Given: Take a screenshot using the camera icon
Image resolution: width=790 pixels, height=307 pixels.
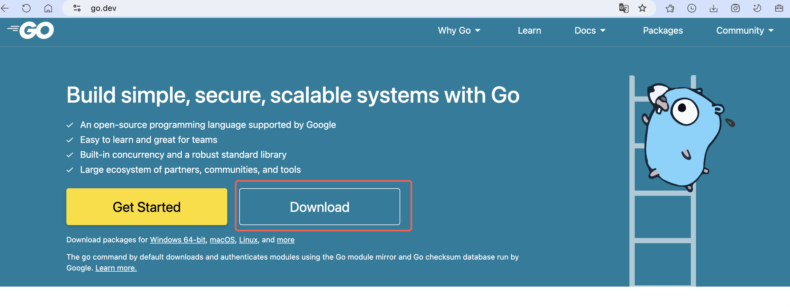Looking at the screenshot, I should [735, 8].
